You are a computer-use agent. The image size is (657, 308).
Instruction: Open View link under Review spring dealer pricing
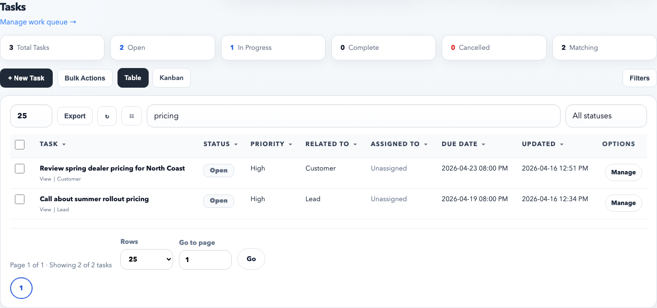pyautogui.click(x=46, y=179)
